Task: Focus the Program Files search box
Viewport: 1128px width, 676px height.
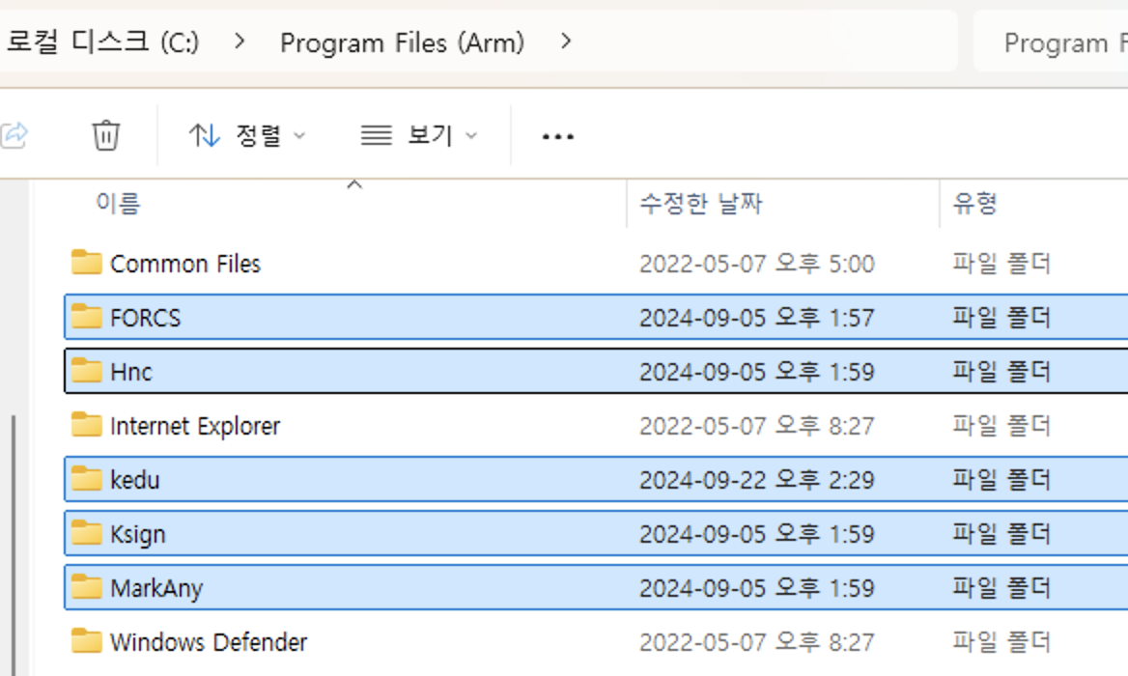Action: 1051,42
